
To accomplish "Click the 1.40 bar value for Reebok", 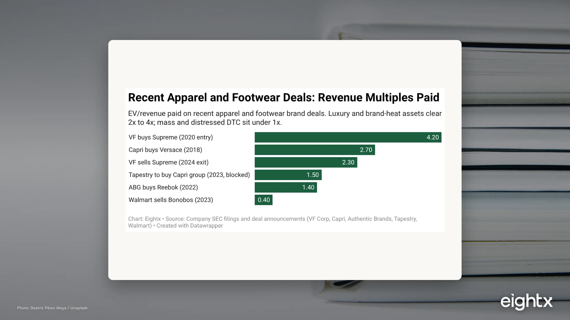I will 308,187.
